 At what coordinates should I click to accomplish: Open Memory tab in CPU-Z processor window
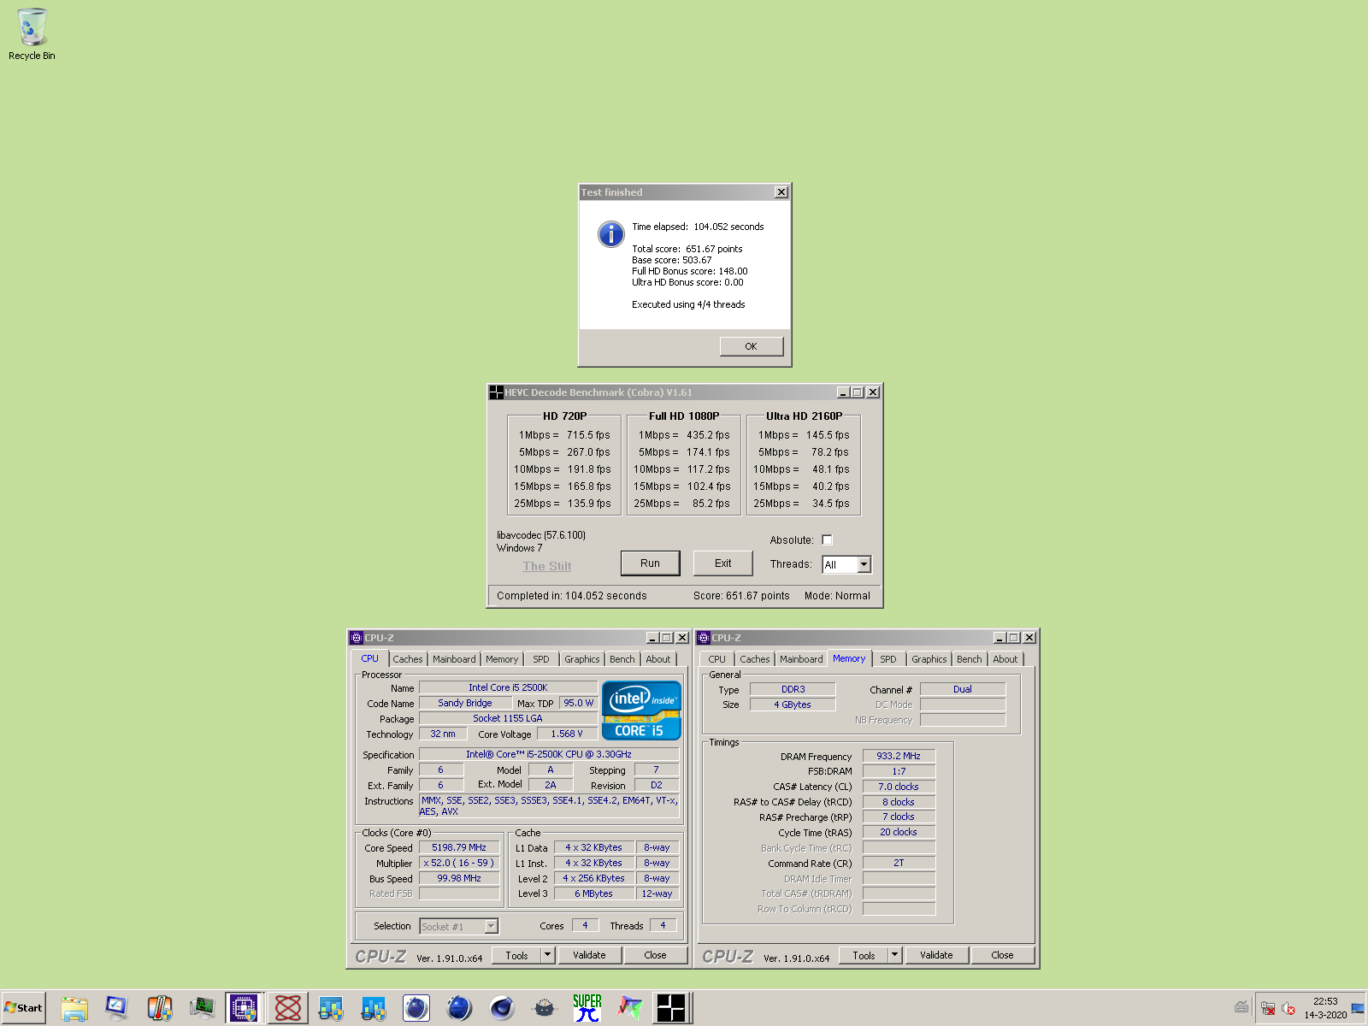click(502, 659)
